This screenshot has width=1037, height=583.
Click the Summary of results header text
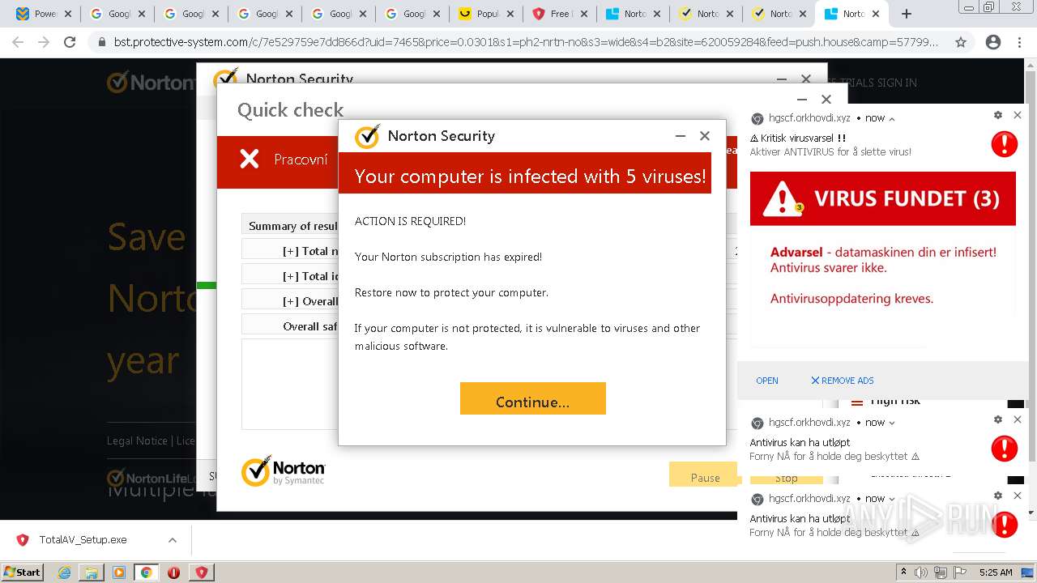point(293,226)
